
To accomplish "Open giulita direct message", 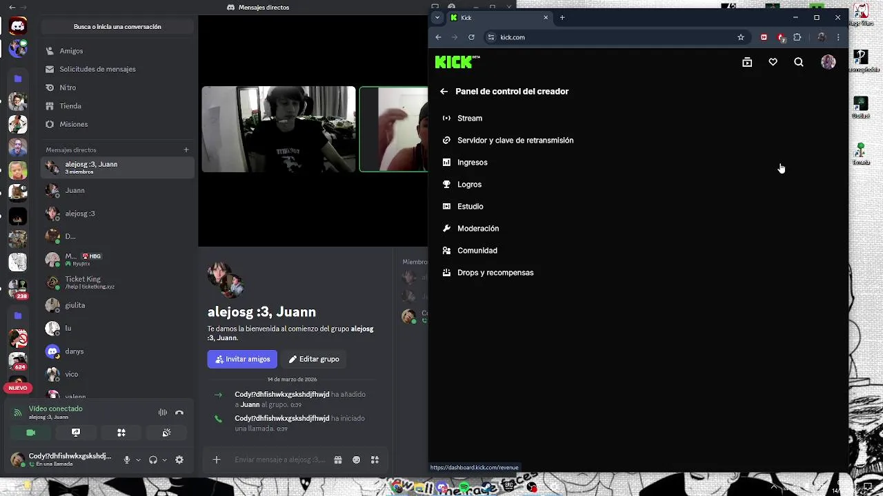I will [117, 305].
